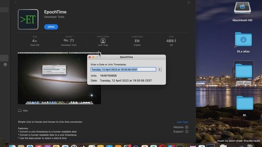The image size is (262, 147).
Task: Click the EN language info
Action: tap(137, 41)
